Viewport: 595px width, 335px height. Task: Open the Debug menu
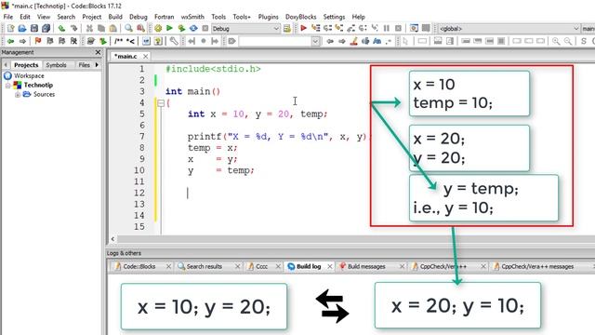(139, 17)
